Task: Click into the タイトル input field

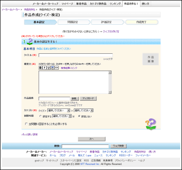Action: tap(76, 55)
